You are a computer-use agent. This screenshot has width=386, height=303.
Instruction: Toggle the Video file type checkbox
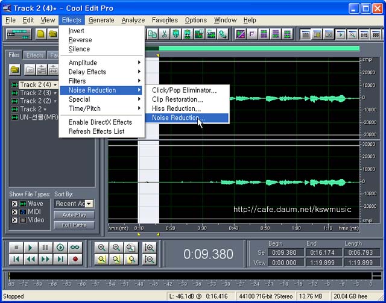[14, 220]
